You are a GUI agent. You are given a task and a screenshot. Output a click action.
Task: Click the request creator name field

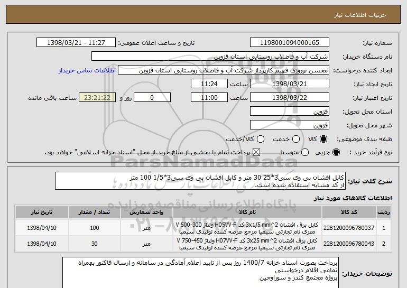224,70
